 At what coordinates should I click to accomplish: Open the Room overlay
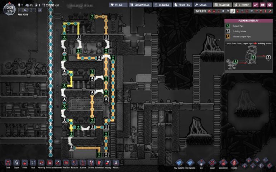tap(256, 11)
